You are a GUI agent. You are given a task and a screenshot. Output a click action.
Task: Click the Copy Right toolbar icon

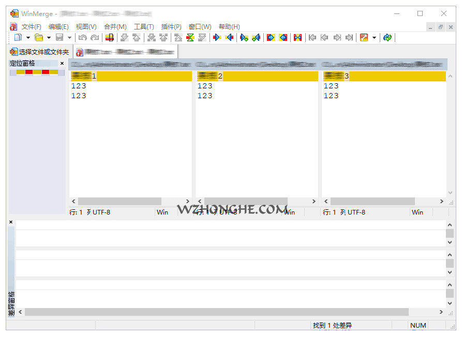[217, 37]
